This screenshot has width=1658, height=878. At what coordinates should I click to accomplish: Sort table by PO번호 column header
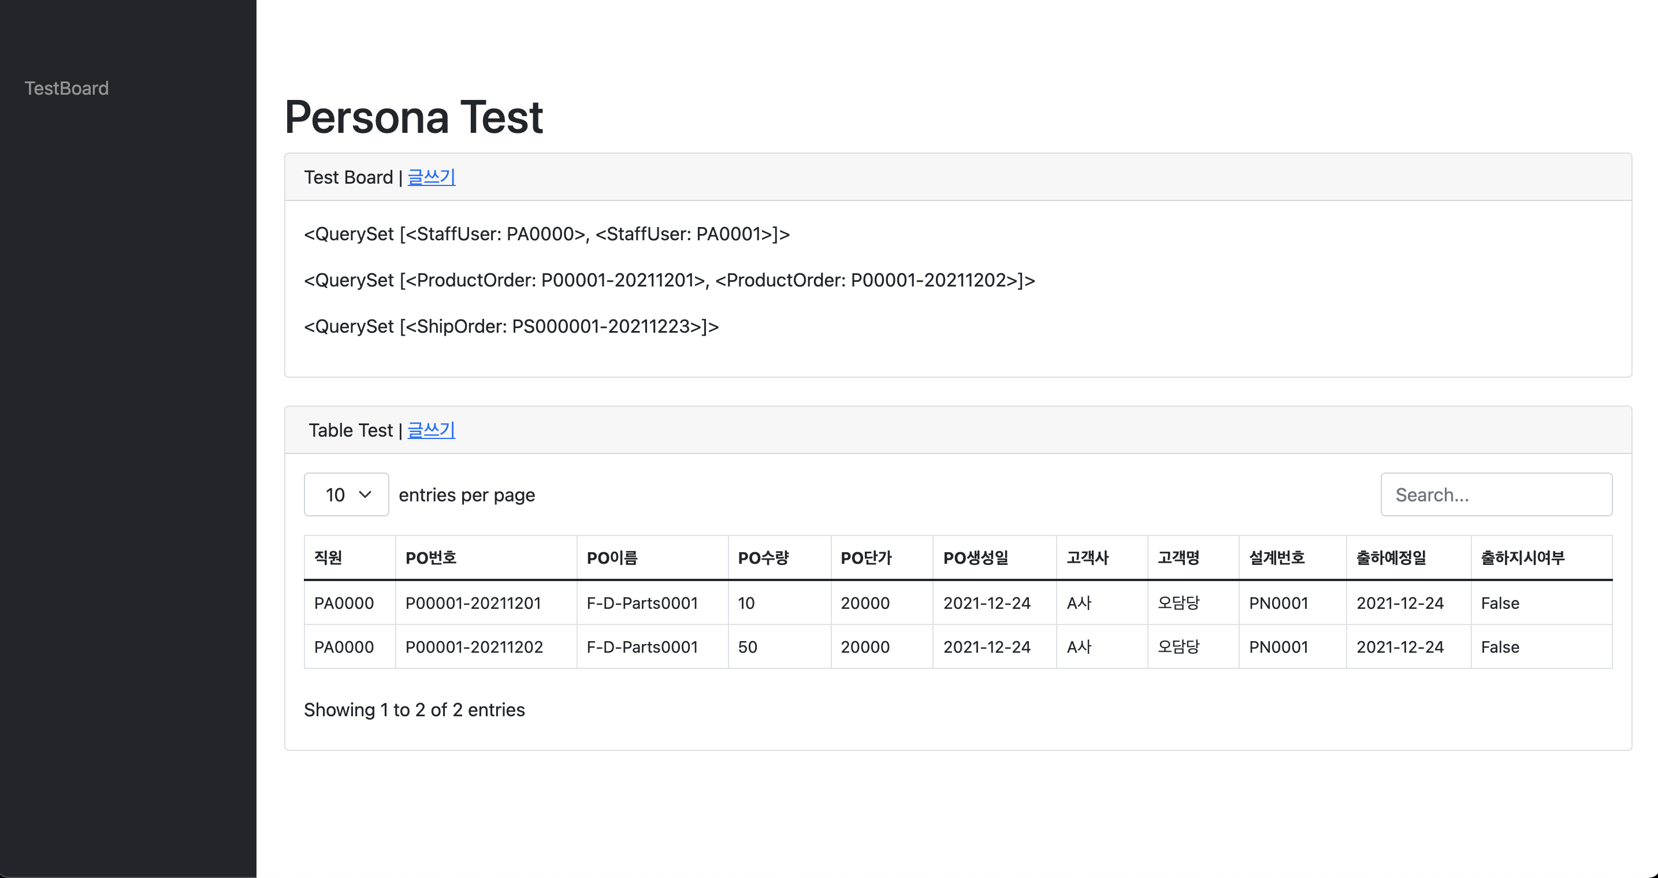(x=430, y=557)
